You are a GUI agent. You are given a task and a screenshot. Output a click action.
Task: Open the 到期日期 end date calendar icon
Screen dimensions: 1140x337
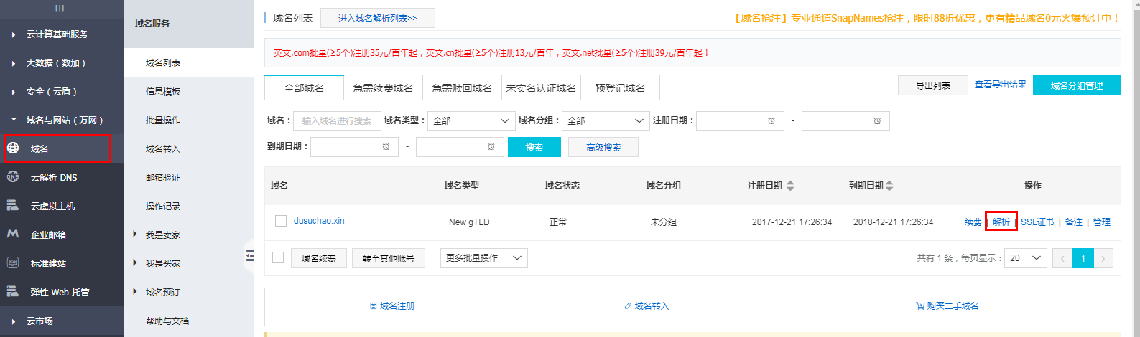491,147
